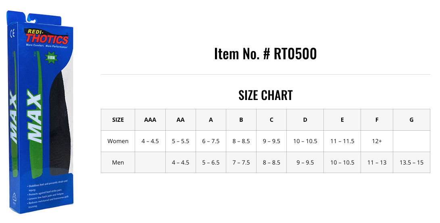Click the Women's 4 – 4.5 cell
The height and width of the screenshot is (223, 440).
(150, 141)
